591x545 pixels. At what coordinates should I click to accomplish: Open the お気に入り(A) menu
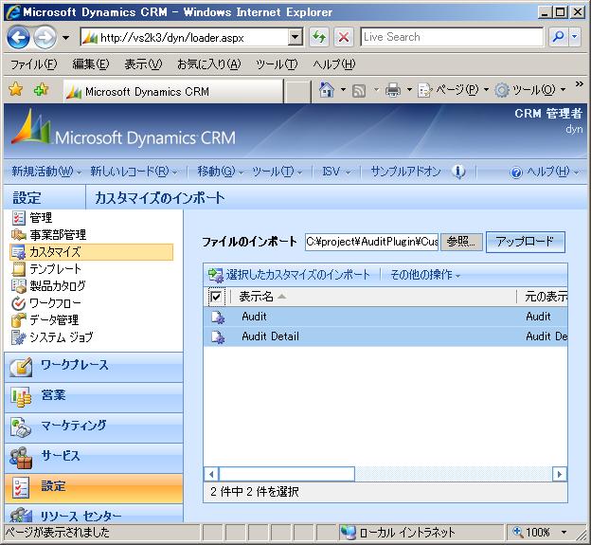pos(208,64)
